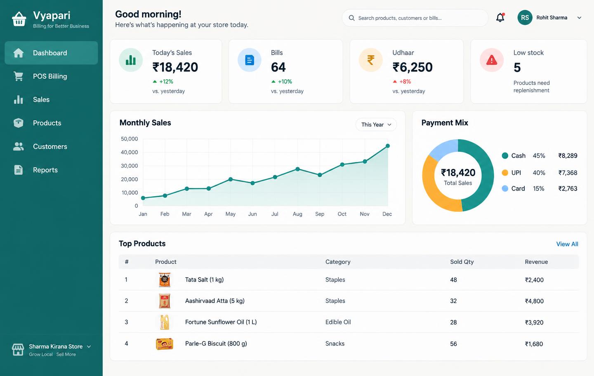Click the Reports document icon
594x376 pixels.
click(x=19, y=170)
